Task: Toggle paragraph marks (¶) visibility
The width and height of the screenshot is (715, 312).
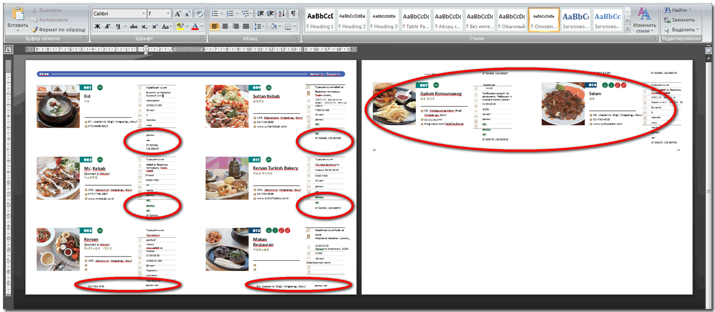Action: (x=294, y=13)
